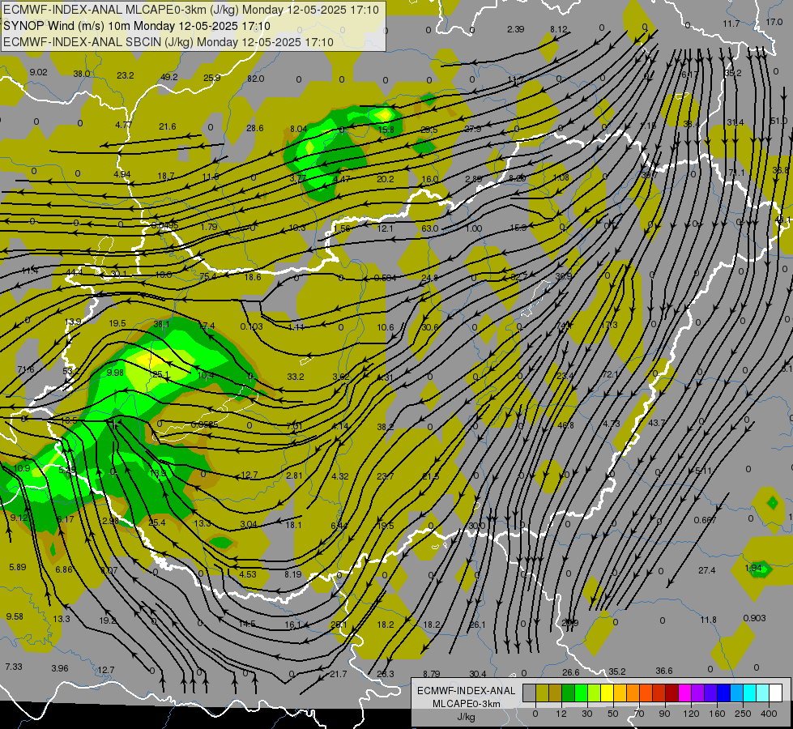Select the grid value '36.6'
Viewport: 793px width, 729px height.
[x=664, y=671]
